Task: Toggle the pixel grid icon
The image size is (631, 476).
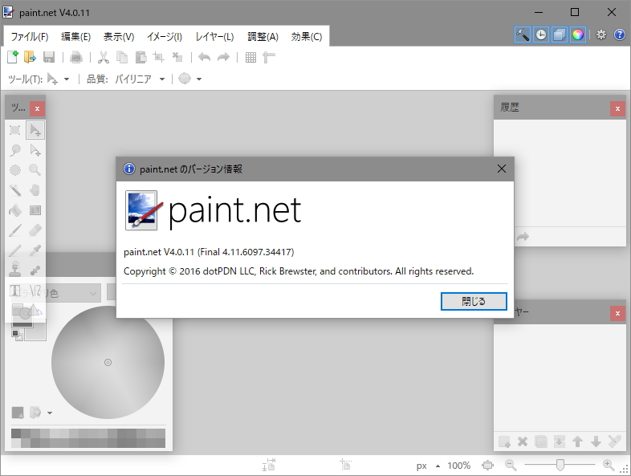Action: [250, 57]
